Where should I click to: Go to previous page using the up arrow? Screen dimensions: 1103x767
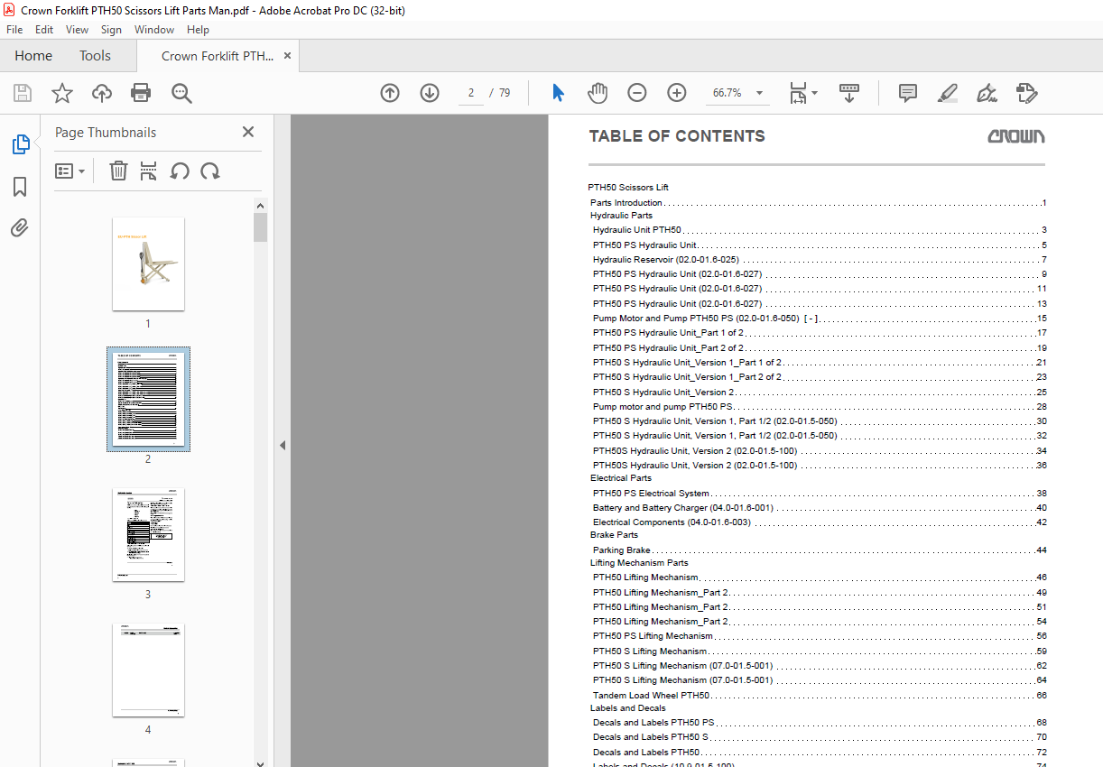pyautogui.click(x=390, y=93)
